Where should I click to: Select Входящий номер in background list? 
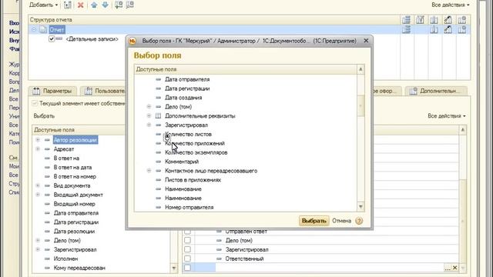(x=75, y=204)
